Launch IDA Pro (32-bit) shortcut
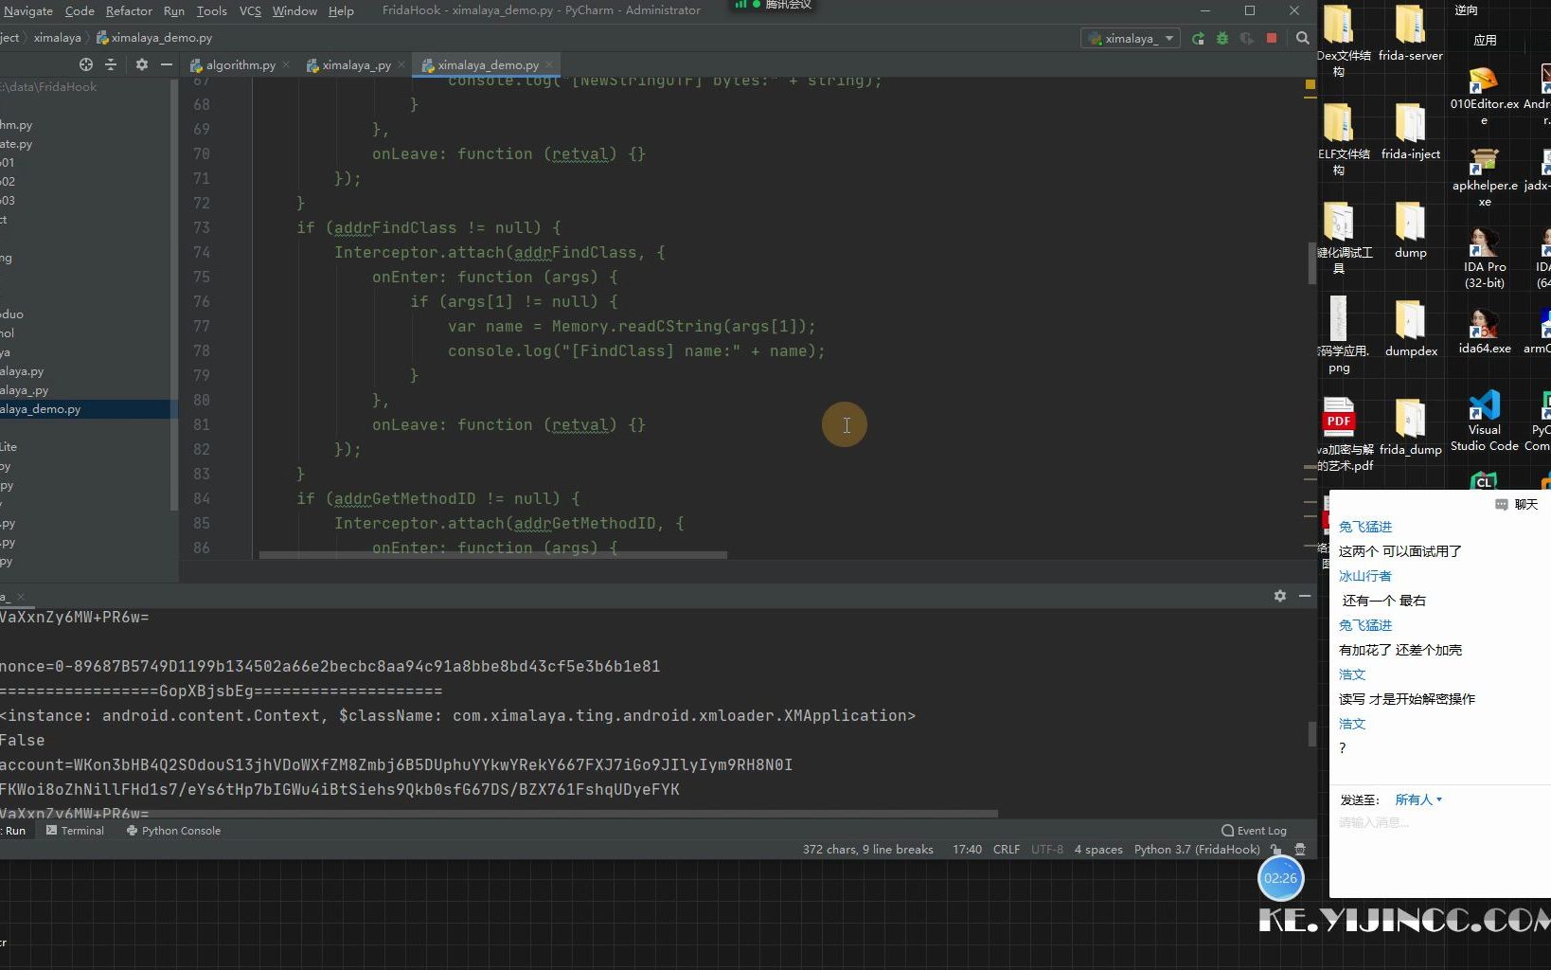This screenshot has height=970, width=1551. 1484,259
